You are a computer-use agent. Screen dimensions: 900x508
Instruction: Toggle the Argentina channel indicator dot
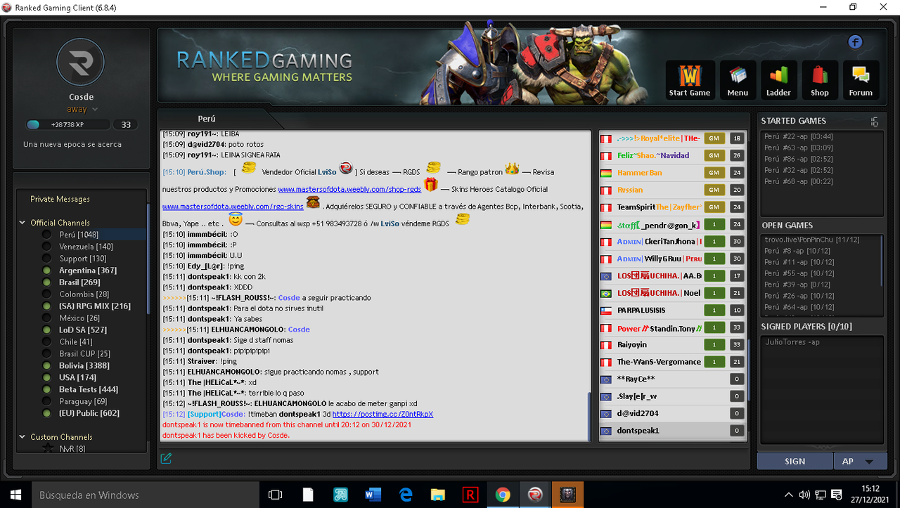tap(46, 271)
